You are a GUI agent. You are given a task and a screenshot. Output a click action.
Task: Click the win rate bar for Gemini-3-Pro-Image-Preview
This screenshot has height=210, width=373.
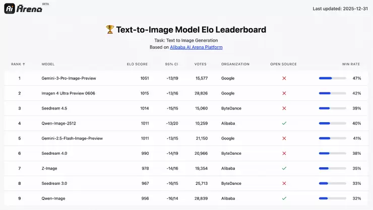332,78
